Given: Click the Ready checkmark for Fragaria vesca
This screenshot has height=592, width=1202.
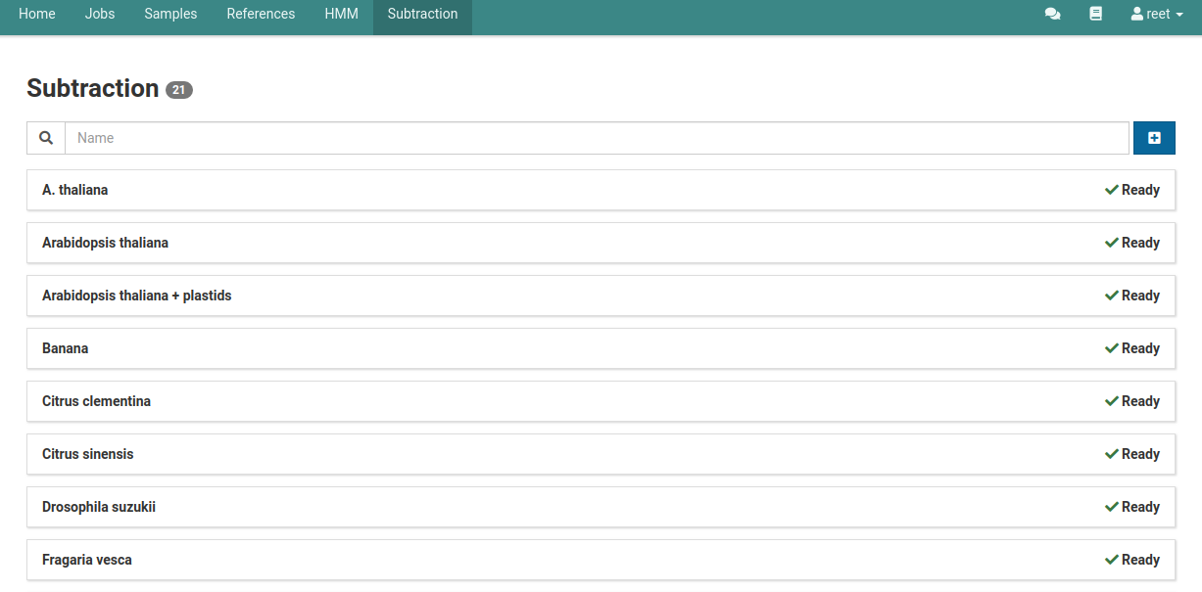Looking at the screenshot, I should (x=1112, y=560).
